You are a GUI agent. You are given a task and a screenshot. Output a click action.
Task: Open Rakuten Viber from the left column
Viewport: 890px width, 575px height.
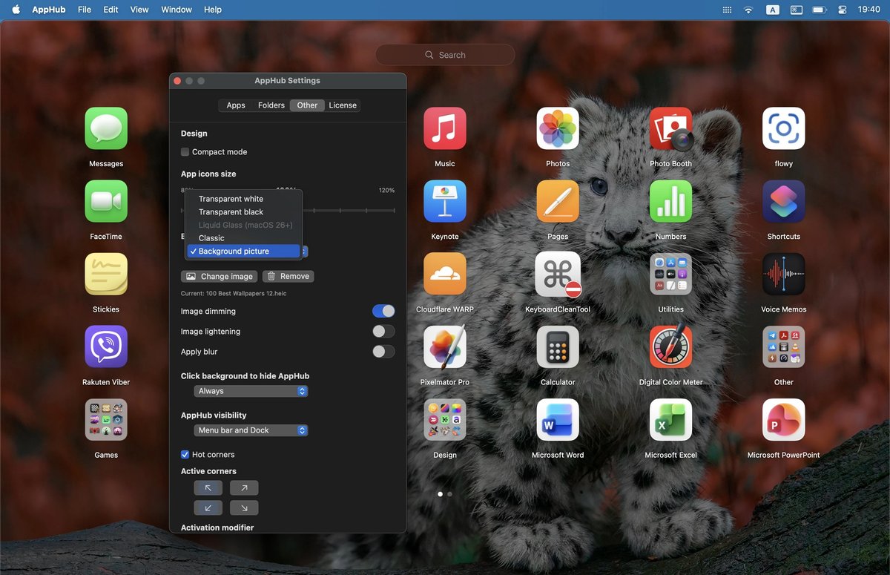pyautogui.click(x=105, y=346)
